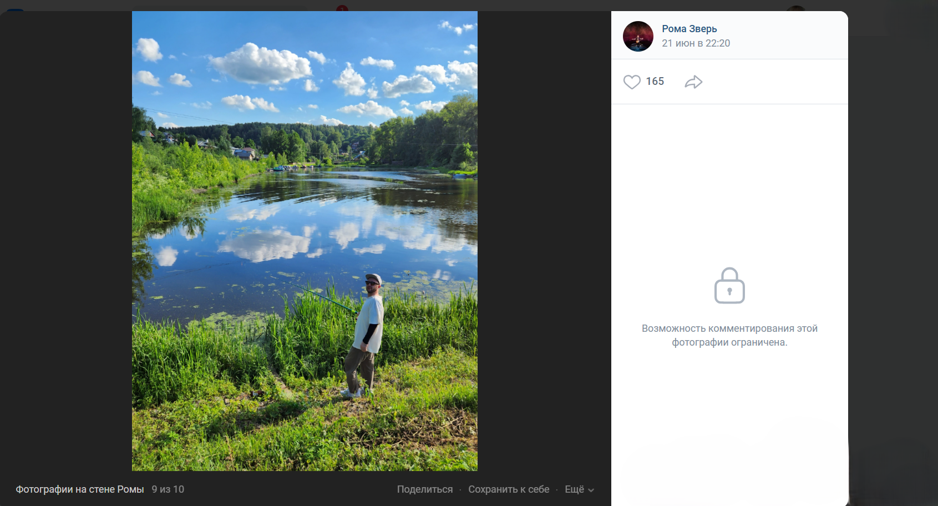Image resolution: width=938 pixels, height=506 pixels.
Task: Select Сохранить к себе option
Action: (x=509, y=489)
